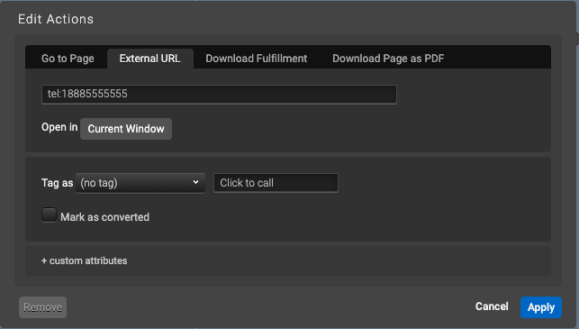The width and height of the screenshot is (579, 329).
Task: Select the External URL tab
Action: (x=149, y=59)
